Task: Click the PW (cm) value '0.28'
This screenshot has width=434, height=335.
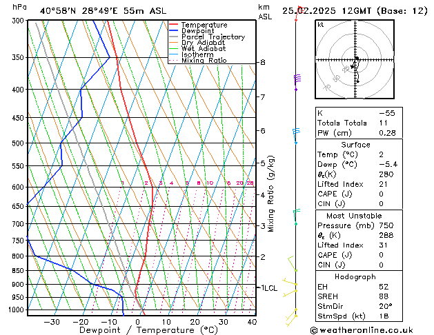Action: [387, 133]
